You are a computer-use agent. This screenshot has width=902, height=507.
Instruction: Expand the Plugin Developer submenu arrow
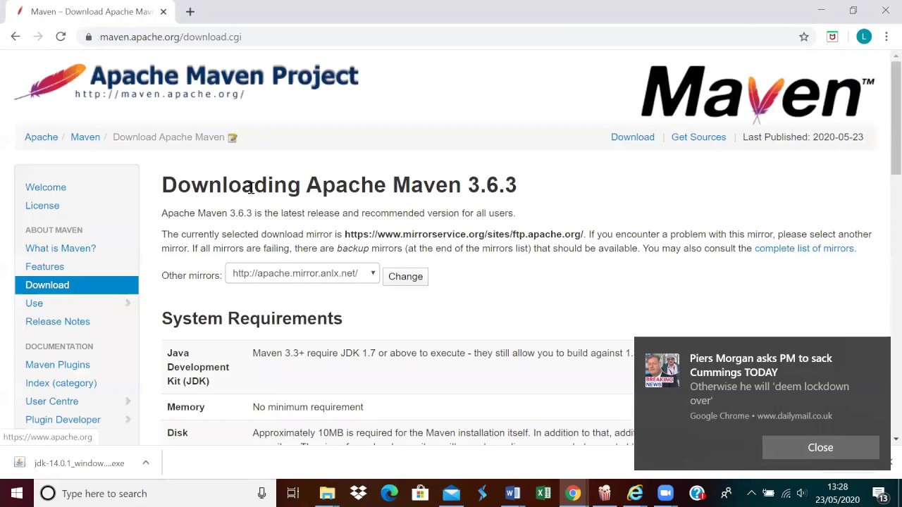tap(128, 419)
